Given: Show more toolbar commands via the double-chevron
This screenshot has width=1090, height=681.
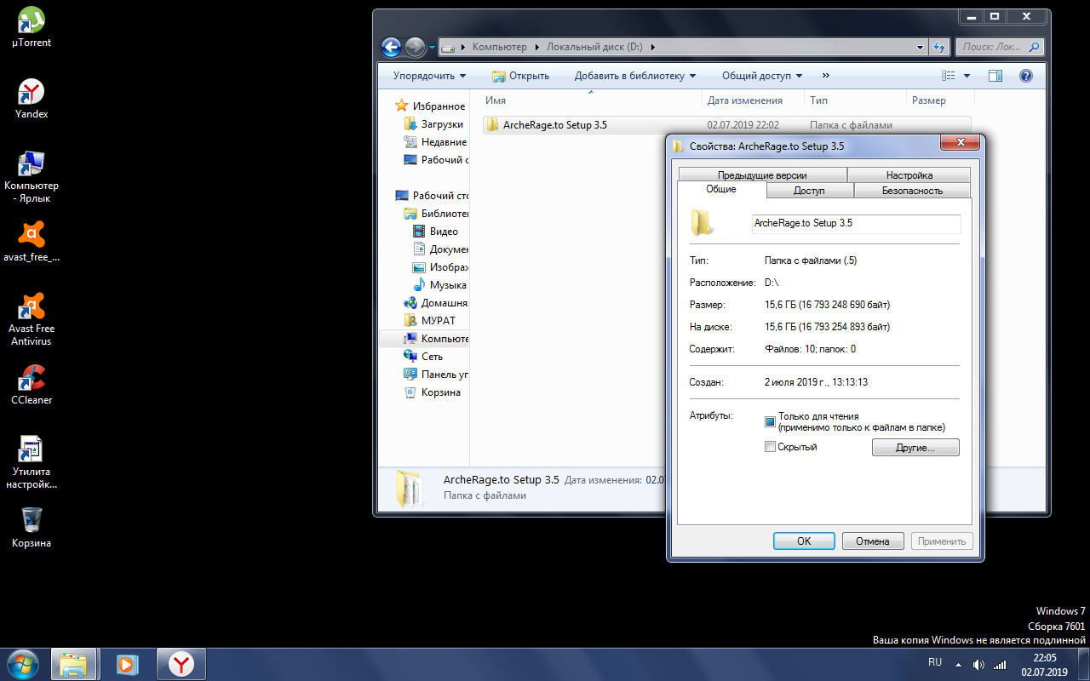Looking at the screenshot, I should (x=825, y=76).
